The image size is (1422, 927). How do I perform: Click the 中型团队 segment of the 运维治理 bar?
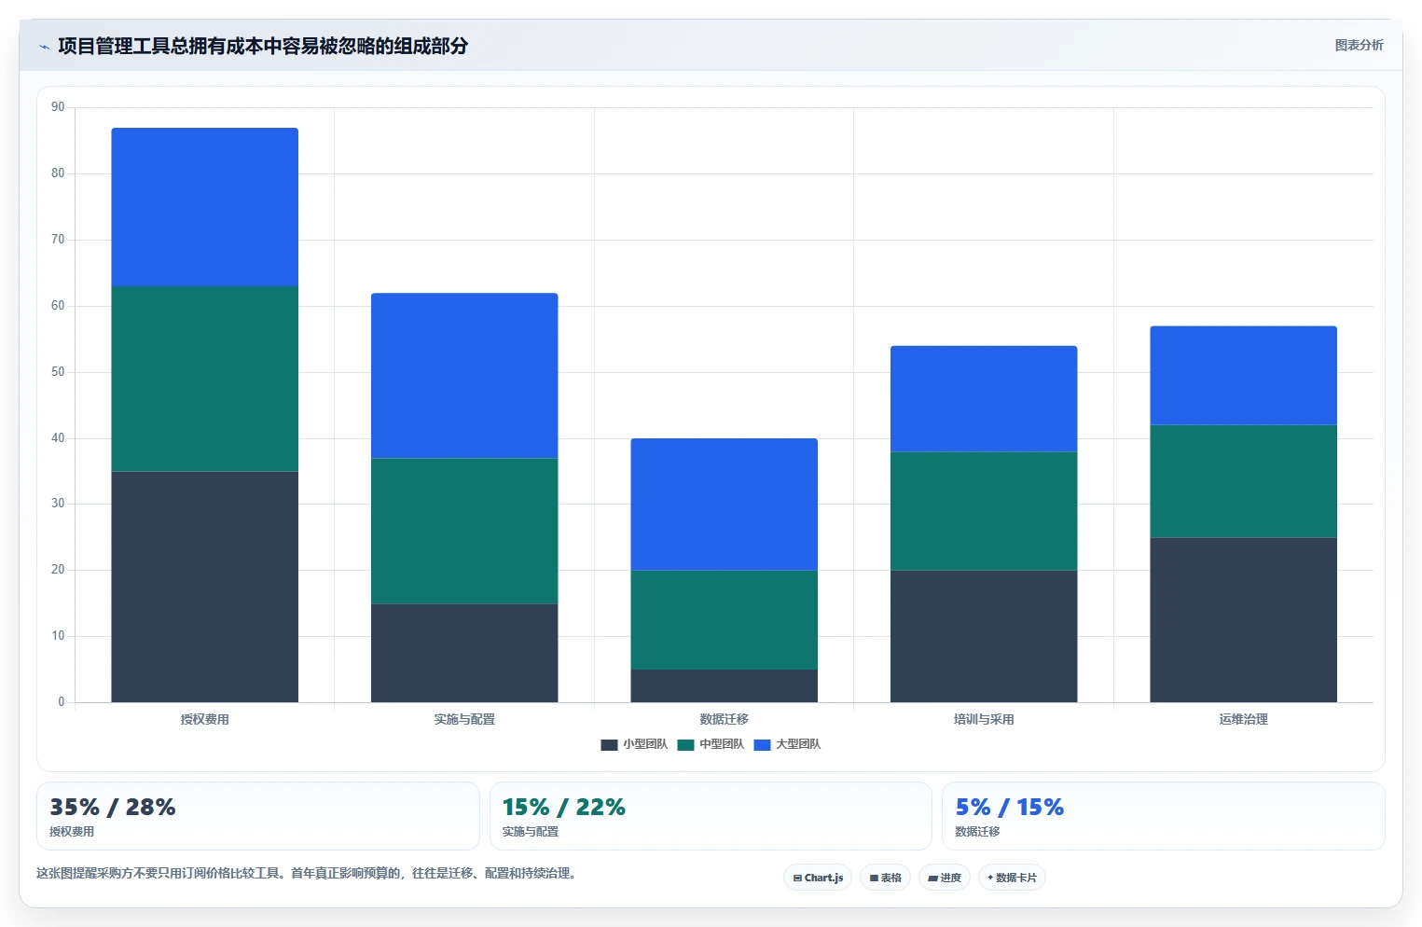[1244, 481]
